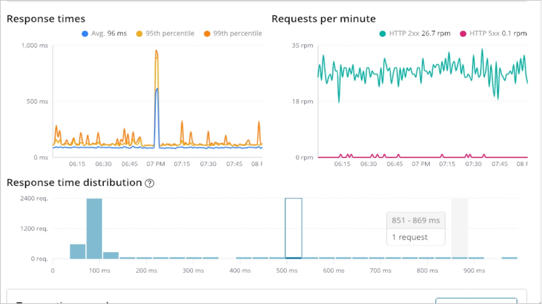The width and height of the screenshot is (542, 304).
Task: Click the highlighted gray bucket near 851 ms
Action: [x=459, y=228]
